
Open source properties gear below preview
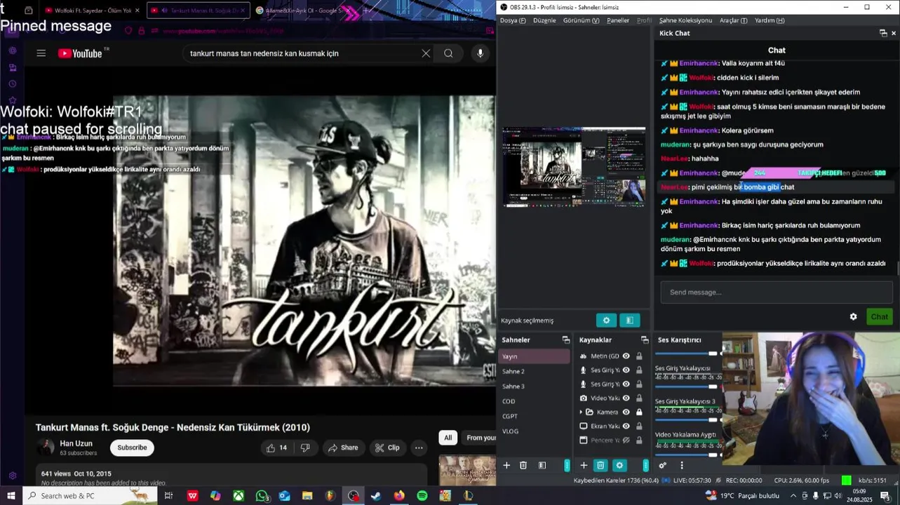(x=606, y=320)
